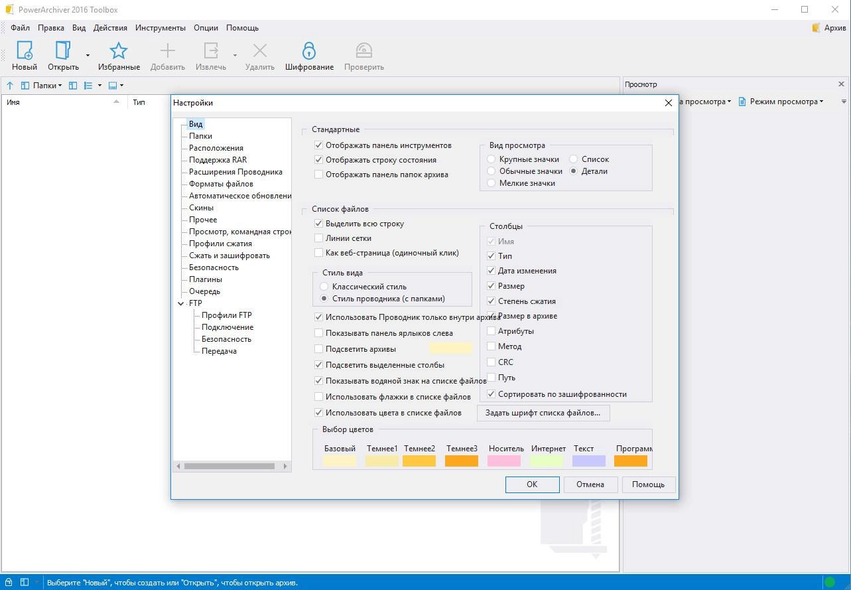
Task: Click the Открыть (Open) toolbar icon
Action: point(63,50)
